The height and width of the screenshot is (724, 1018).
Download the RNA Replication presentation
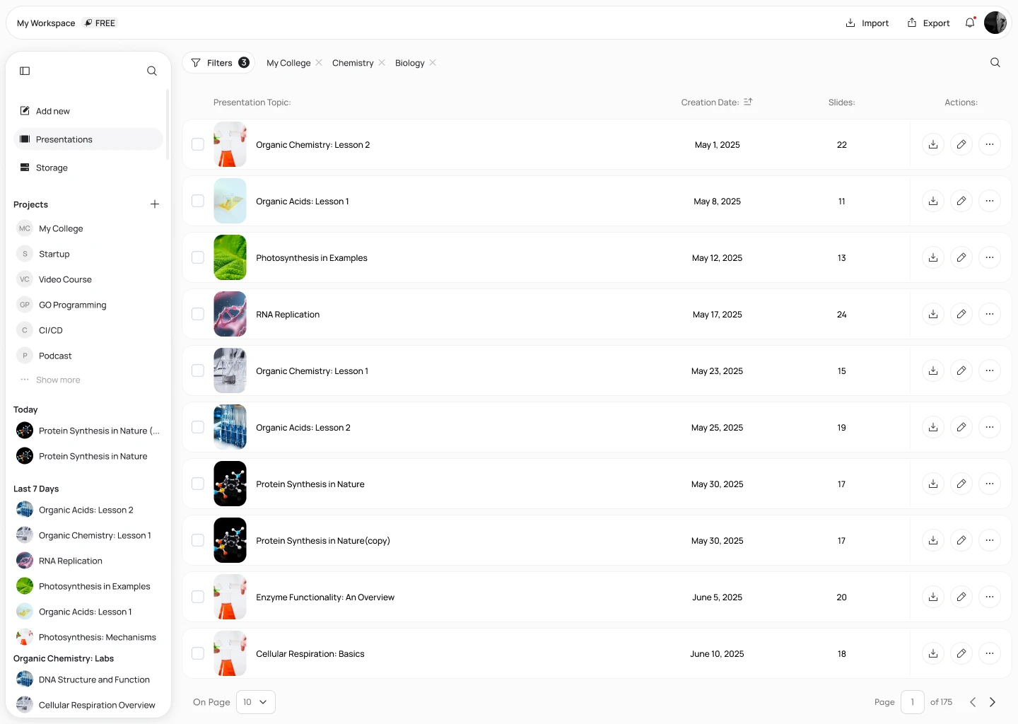pyautogui.click(x=932, y=314)
